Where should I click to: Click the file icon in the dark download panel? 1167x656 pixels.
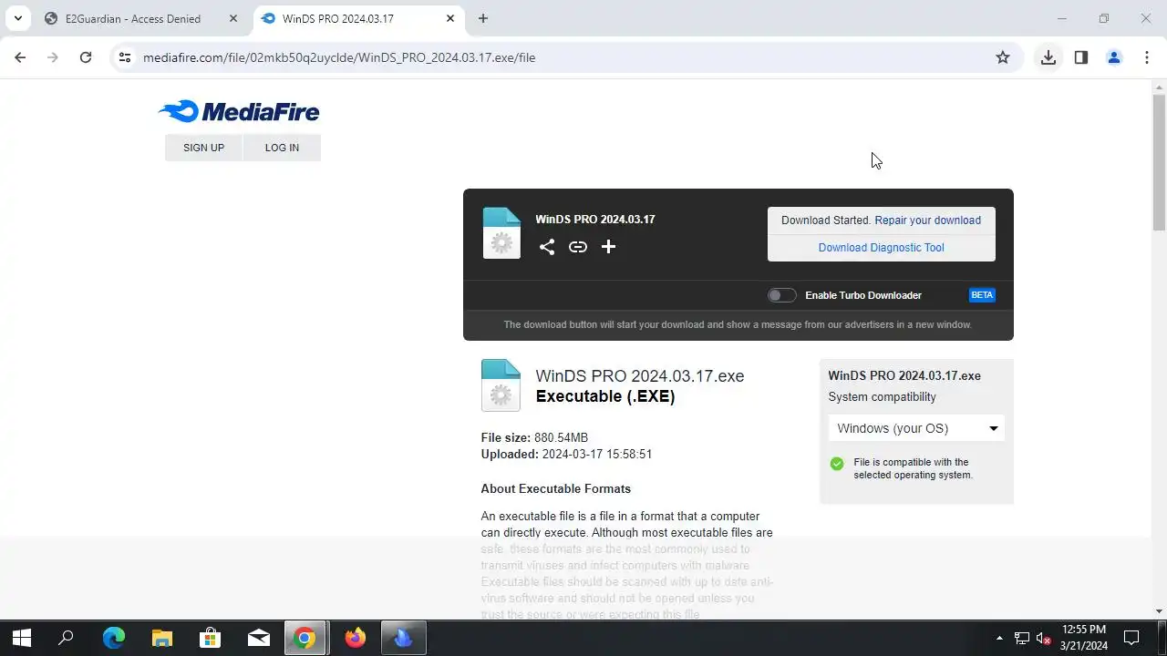[x=501, y=233]
